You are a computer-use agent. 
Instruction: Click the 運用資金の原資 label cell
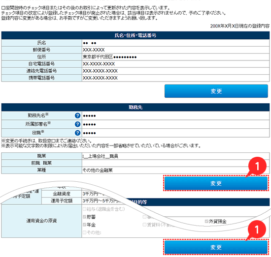(41, 221)
